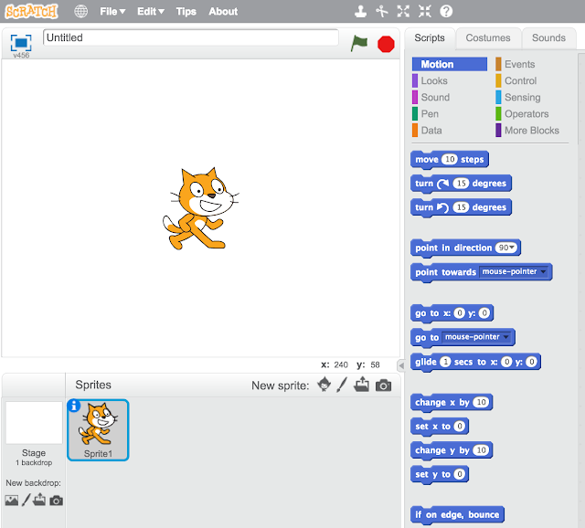Switch to the Costumes tab

pos(488,38)
